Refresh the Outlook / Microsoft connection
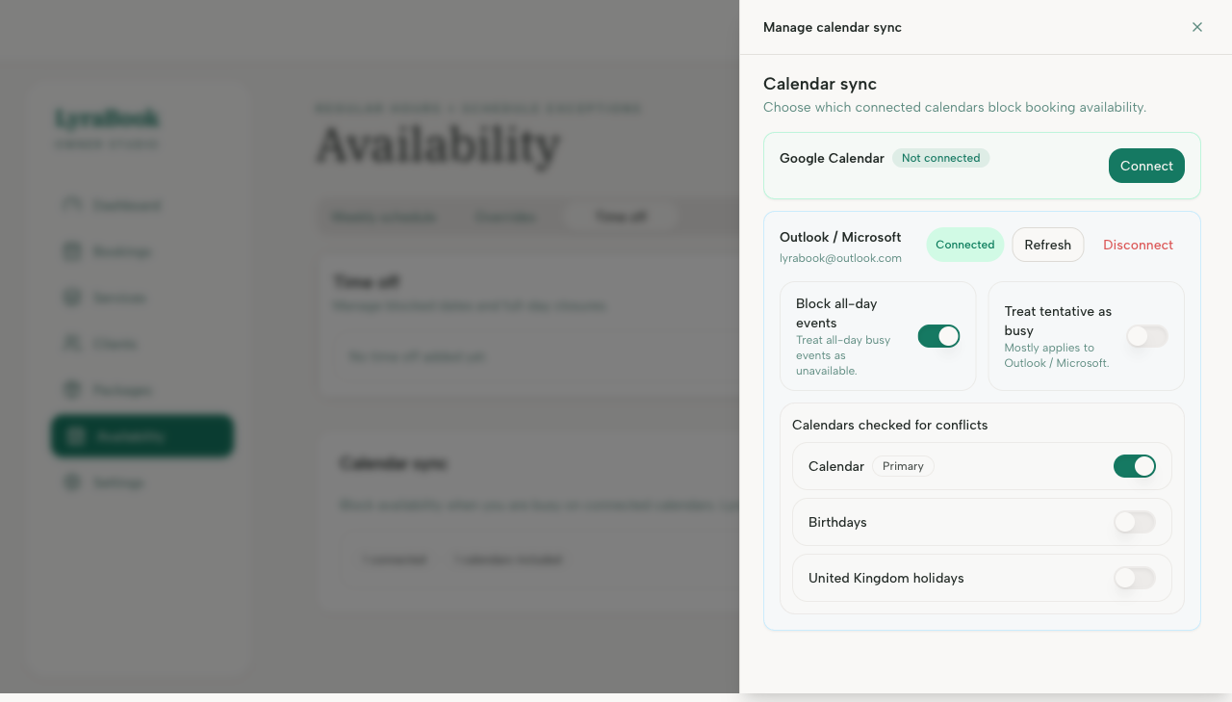 pos(1047,245)
